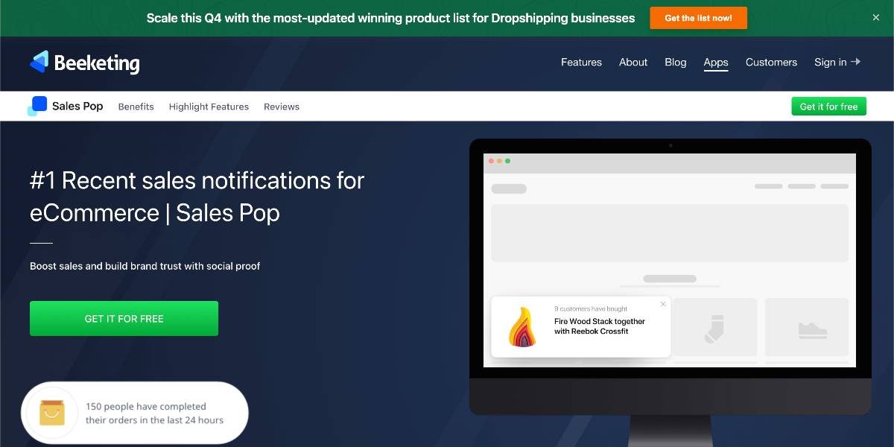
Task: Click the Sales Pop app icon
Action: point(37,106)
